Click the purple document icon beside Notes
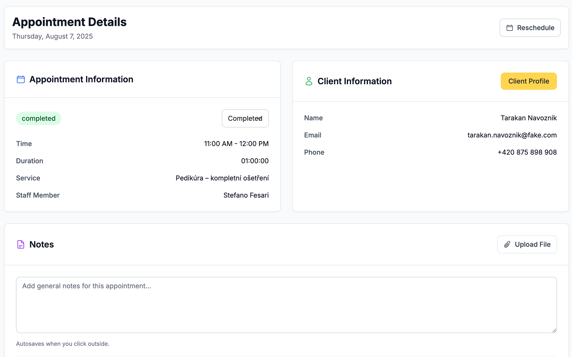 [21, 245]
